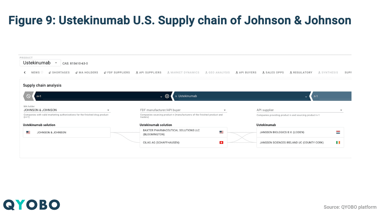Click the Swiss flag on Cilag AG row

pyautogui.click(x=221, y=143)
